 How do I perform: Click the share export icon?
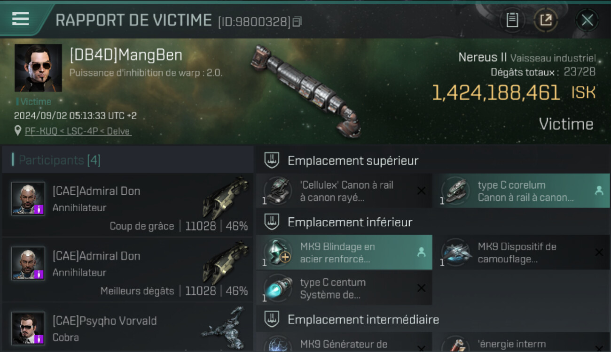point(546,20)
